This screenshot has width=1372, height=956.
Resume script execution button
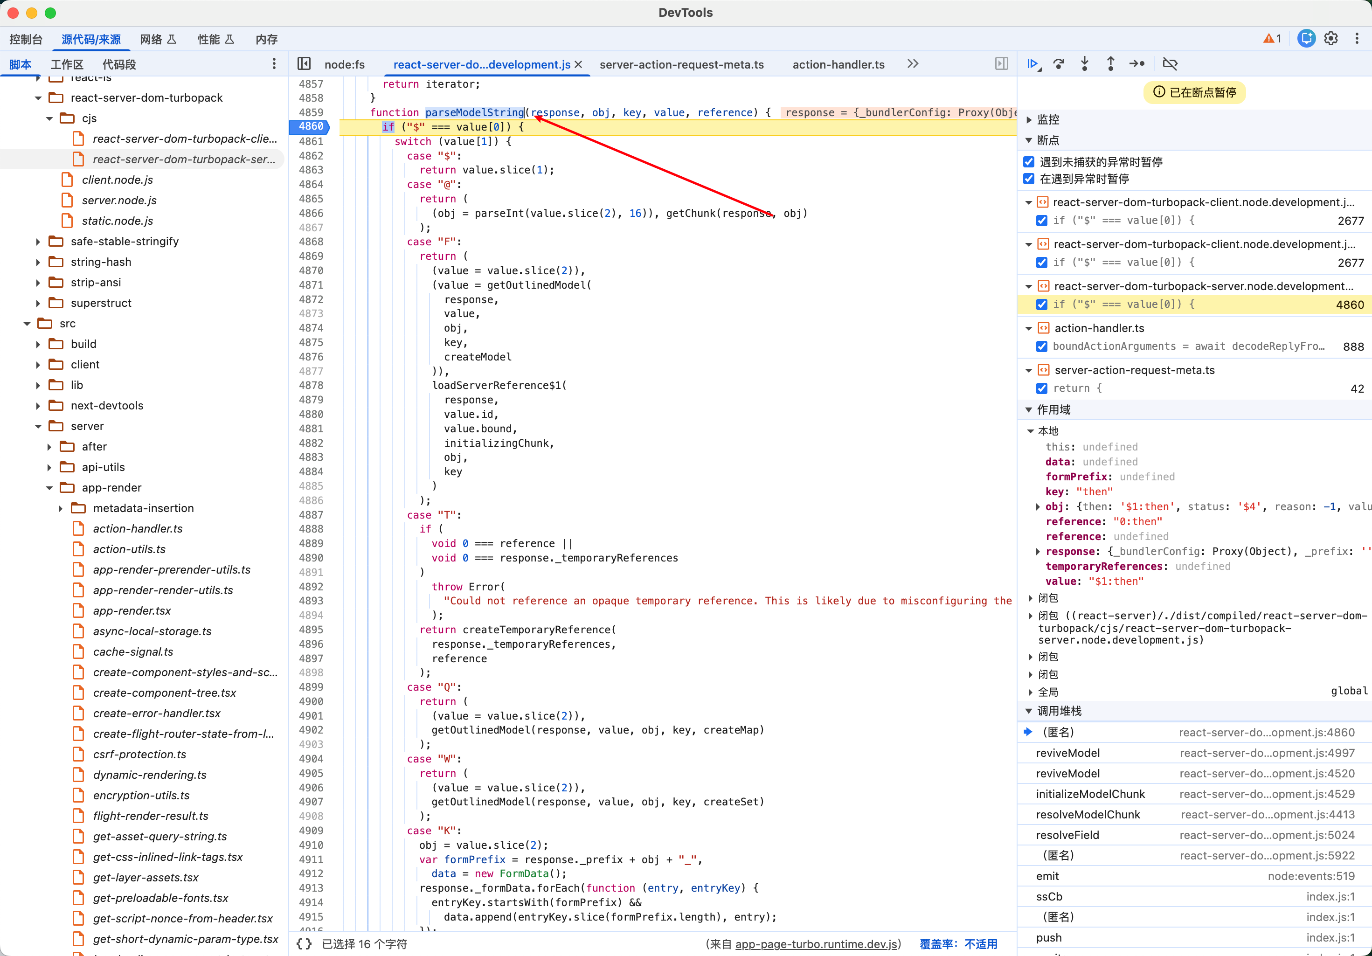point(1032,64)
